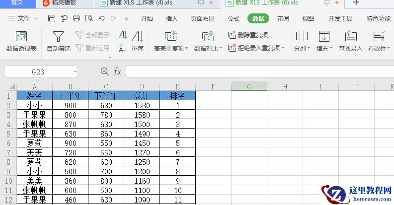Switch to 新建 XLS 工作表 (4).xls tab
This screenshot has height=205, width=394.
coord(141,3)
